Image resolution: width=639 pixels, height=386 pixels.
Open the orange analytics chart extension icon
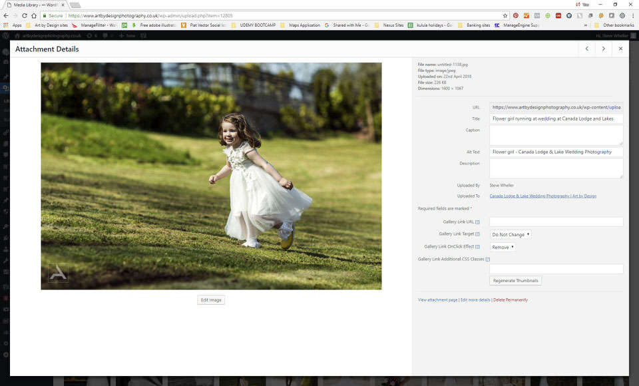pyautogui.click(x=527, y=15)
